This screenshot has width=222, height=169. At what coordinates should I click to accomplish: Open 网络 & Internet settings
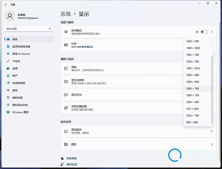point(21,54)
